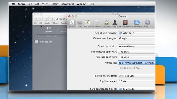Open the Bookmarks menu in menu bar

coord(67,4)
